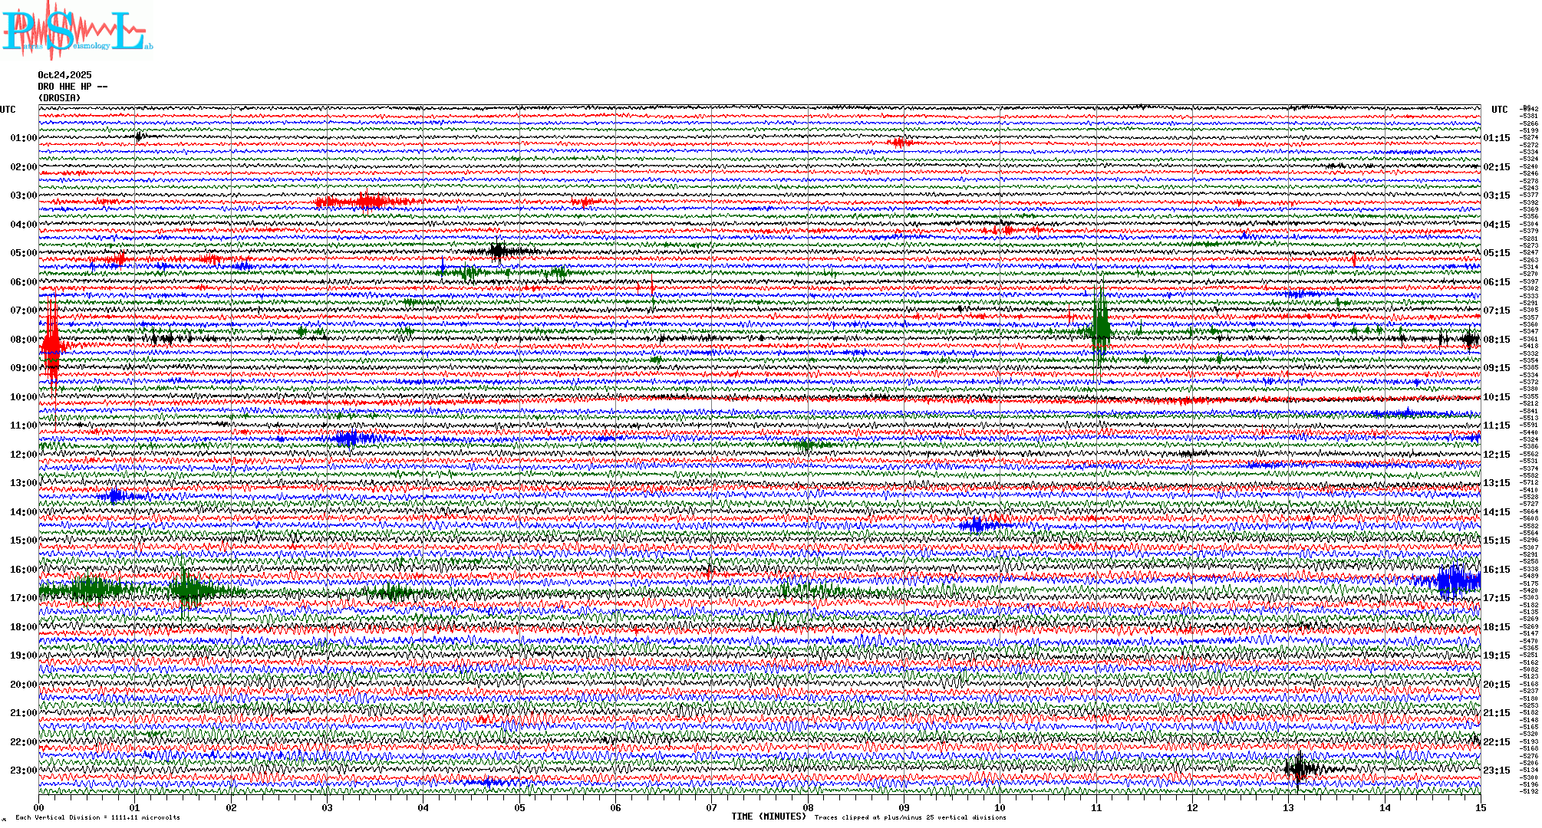Click the black burst on 05:00 trace
Screen dimensions: 1542x828
(499, 251)
